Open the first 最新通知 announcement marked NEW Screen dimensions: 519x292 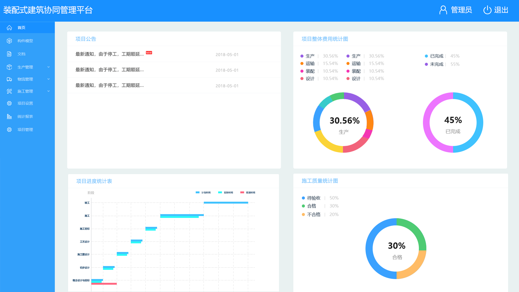tap(109, 54)
